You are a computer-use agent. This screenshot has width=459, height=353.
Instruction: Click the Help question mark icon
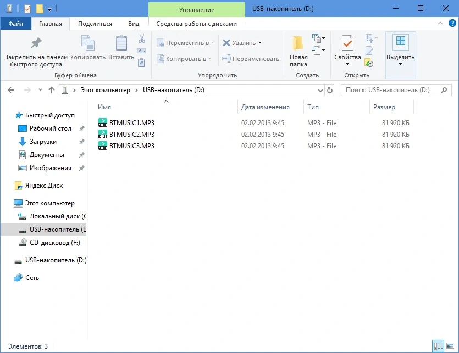452,23
